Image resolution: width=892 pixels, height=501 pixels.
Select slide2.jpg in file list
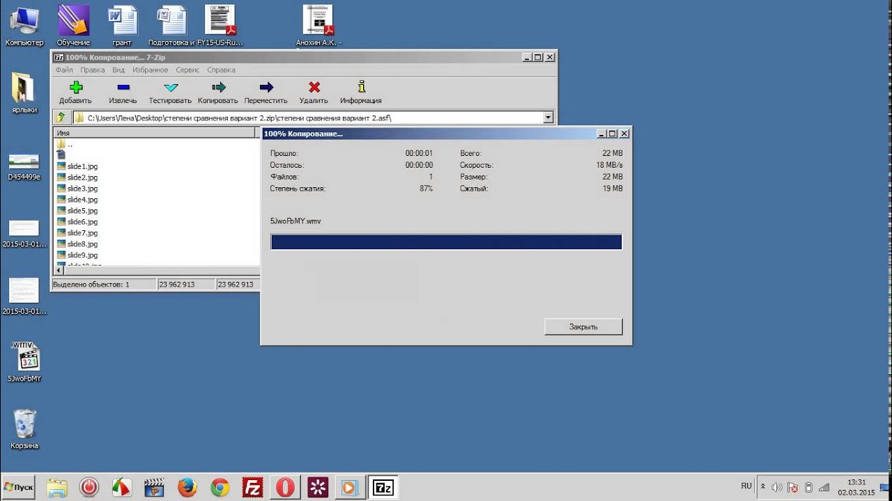click(x=77, y=177)
